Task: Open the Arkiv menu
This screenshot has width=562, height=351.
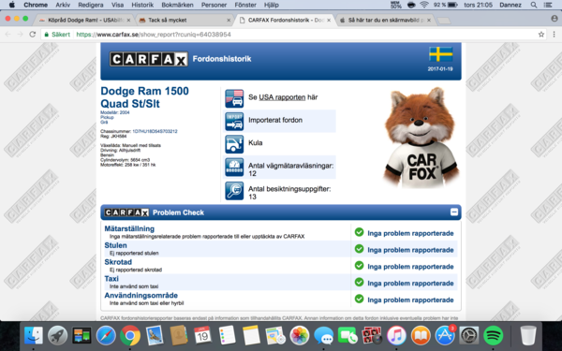Action: click(x=63, y=5)
